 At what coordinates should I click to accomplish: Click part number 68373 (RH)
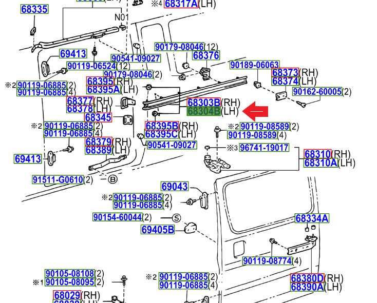(x=285, y=73)
